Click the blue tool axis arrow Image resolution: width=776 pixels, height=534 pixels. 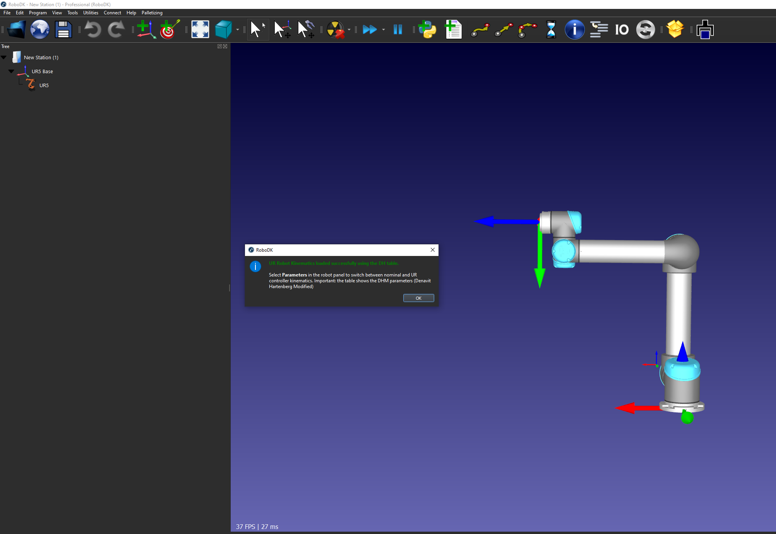[506, 221]
